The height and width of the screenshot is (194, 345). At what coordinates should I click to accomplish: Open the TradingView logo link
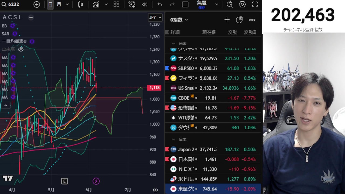click(8, 178)
